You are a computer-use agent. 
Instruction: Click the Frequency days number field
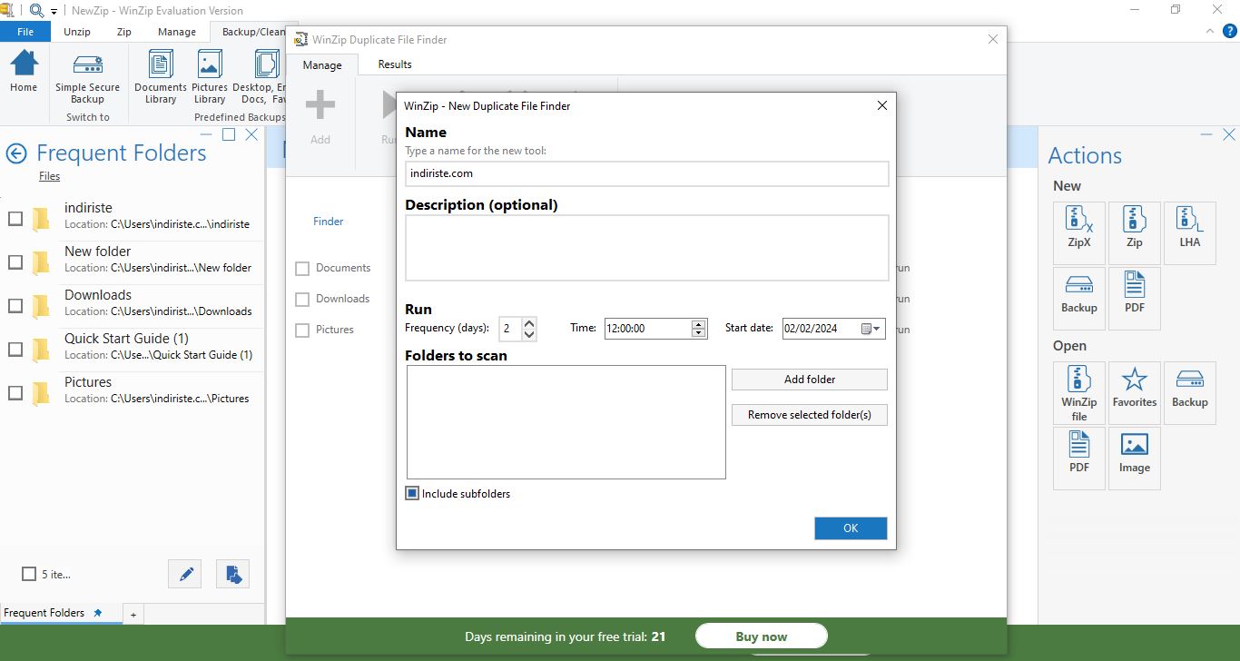tap(510, 329)
